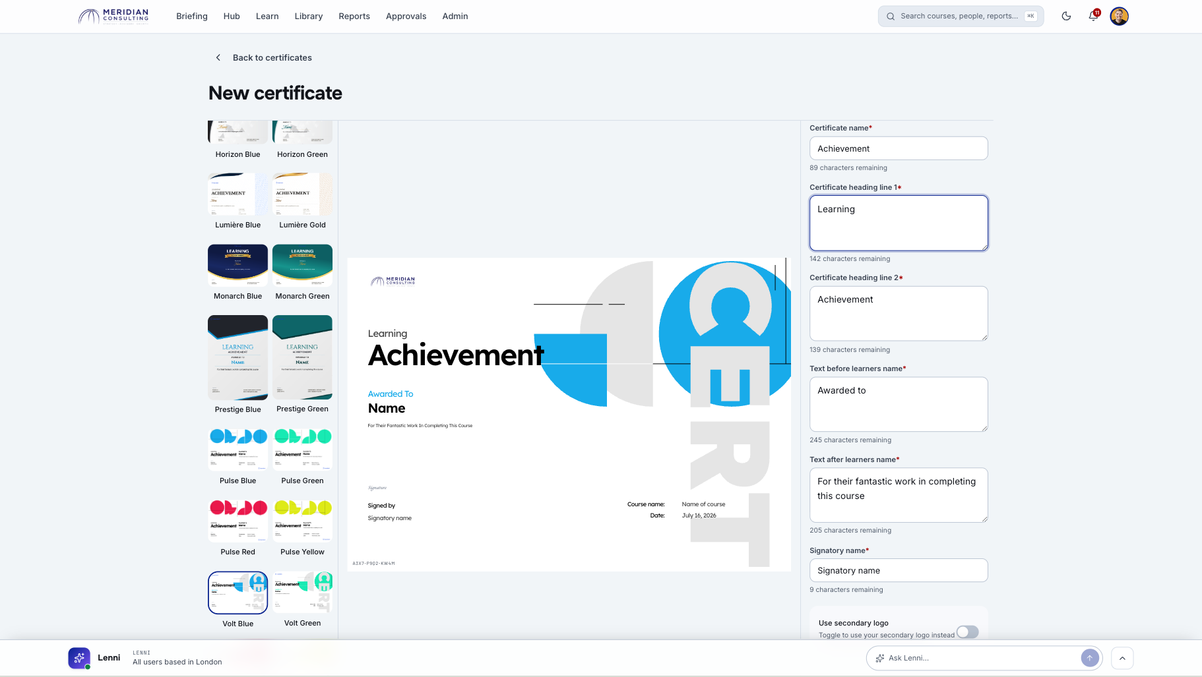Open the Approvals menu

click(406, 16)
